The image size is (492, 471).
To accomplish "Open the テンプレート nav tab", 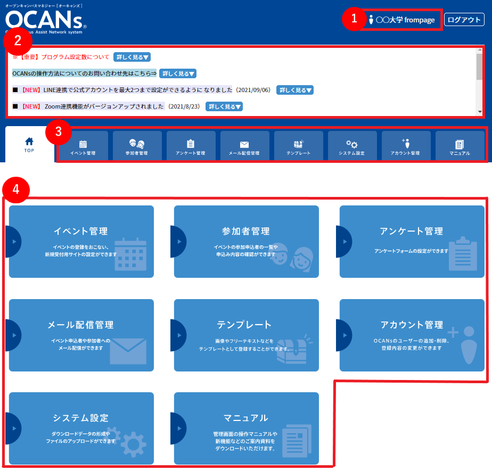I will (x=298, y=146).
